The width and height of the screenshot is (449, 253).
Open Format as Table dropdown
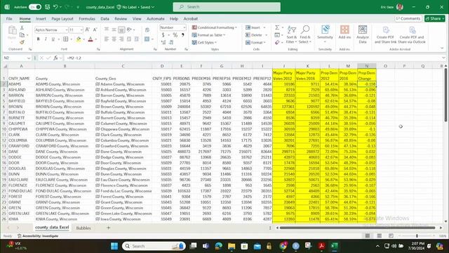(x=209, y=35)
